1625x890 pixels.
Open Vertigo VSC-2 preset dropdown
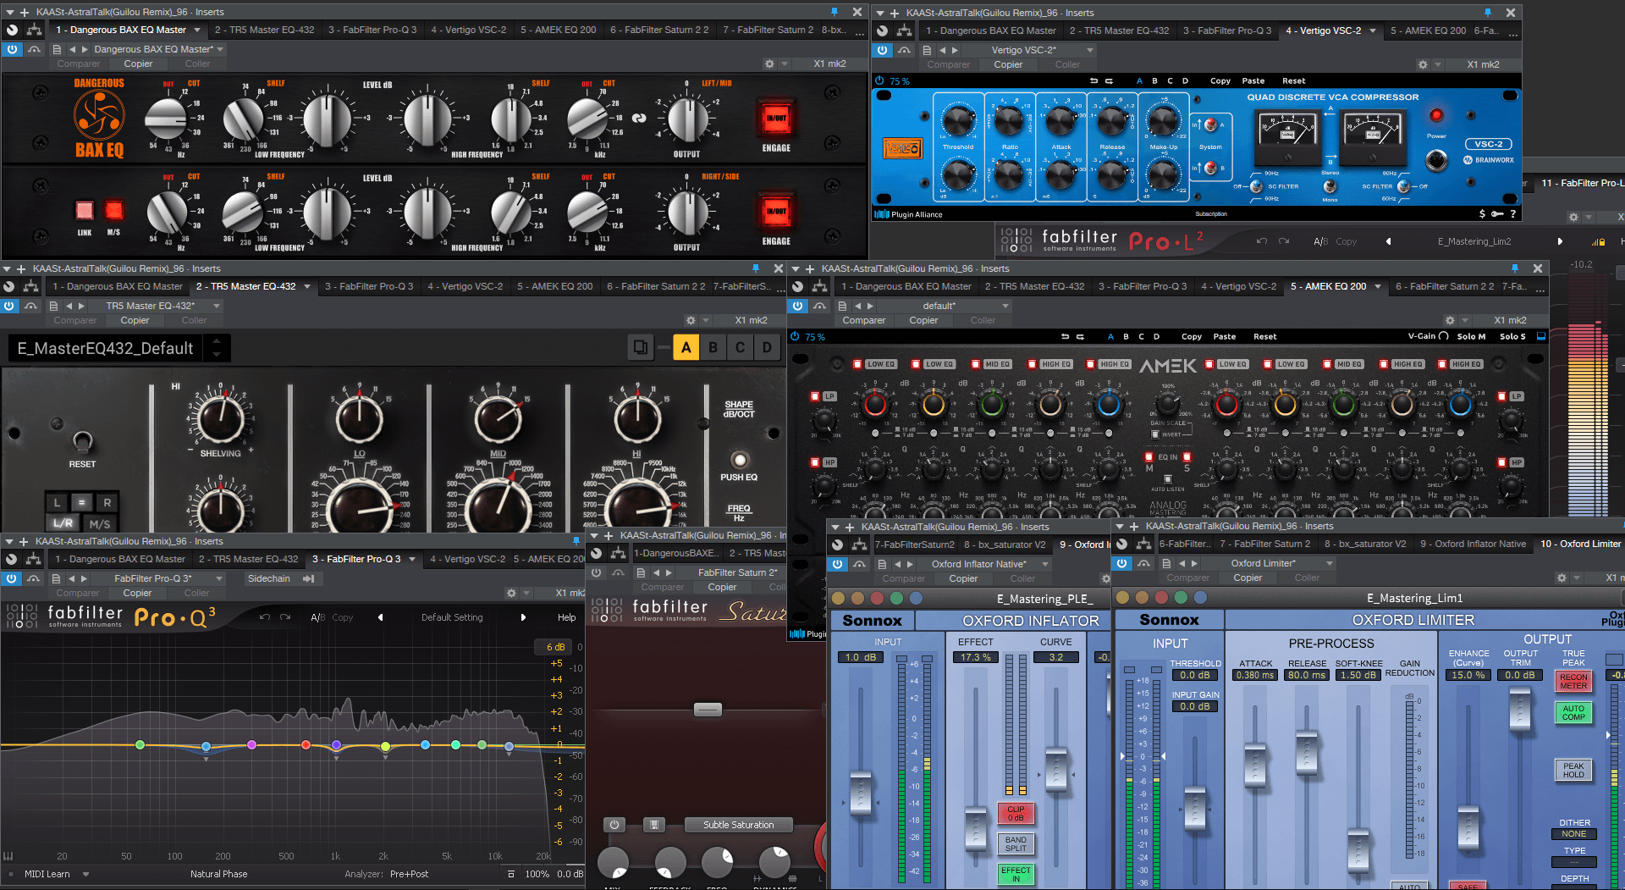tap(1090, 50)
